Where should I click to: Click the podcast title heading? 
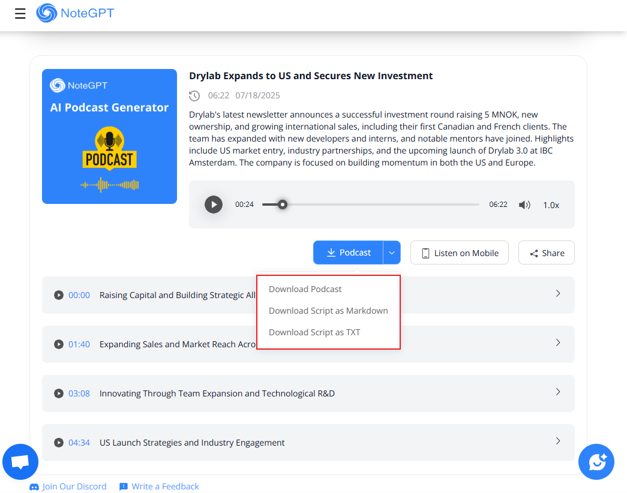point(311,76)
